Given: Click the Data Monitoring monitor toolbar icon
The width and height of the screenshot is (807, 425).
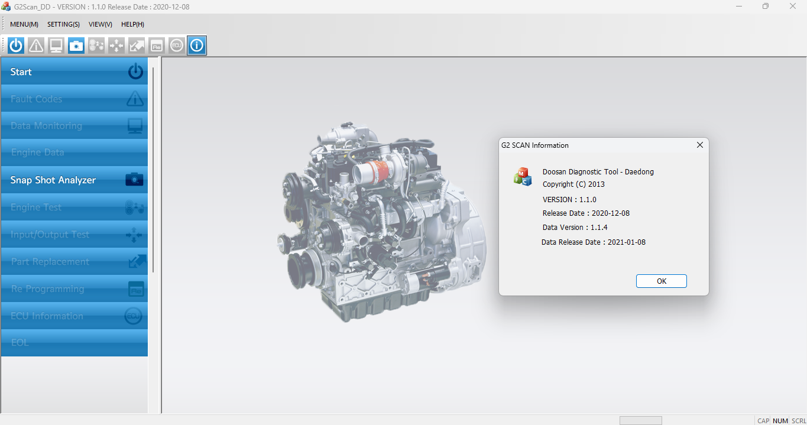Looking at the screenshot, I should click(56, 46).
